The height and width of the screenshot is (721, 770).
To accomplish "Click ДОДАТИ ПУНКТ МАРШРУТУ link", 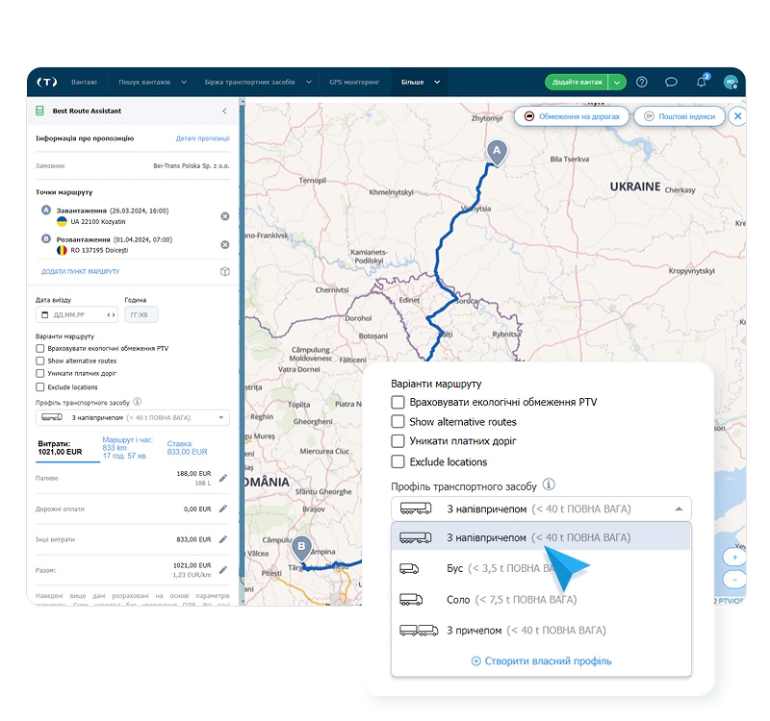I will point(81,271).
